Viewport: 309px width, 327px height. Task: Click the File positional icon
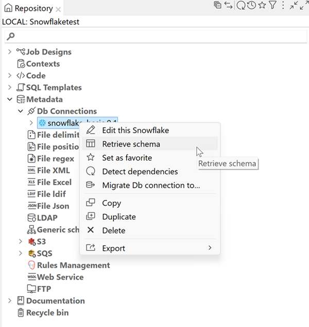pyautogui.click(x=31, y=147)
